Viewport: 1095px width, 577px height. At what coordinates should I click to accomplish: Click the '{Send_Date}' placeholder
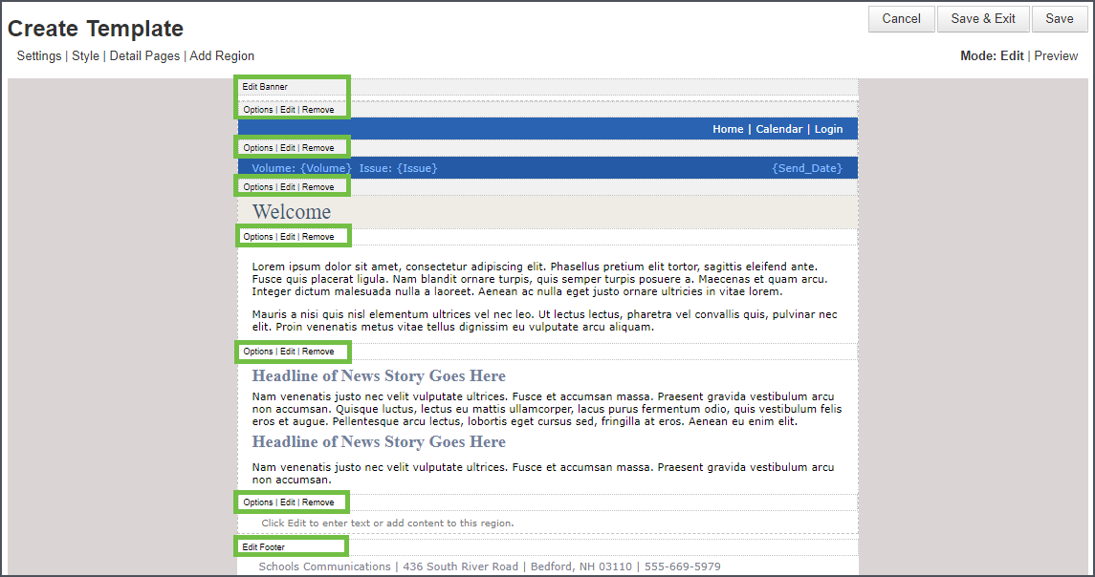pyautogui.click(x=807, y=168)
